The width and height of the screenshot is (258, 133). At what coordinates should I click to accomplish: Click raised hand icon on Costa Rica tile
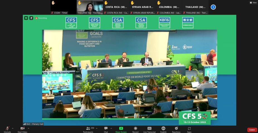click(x=106, y=2)
